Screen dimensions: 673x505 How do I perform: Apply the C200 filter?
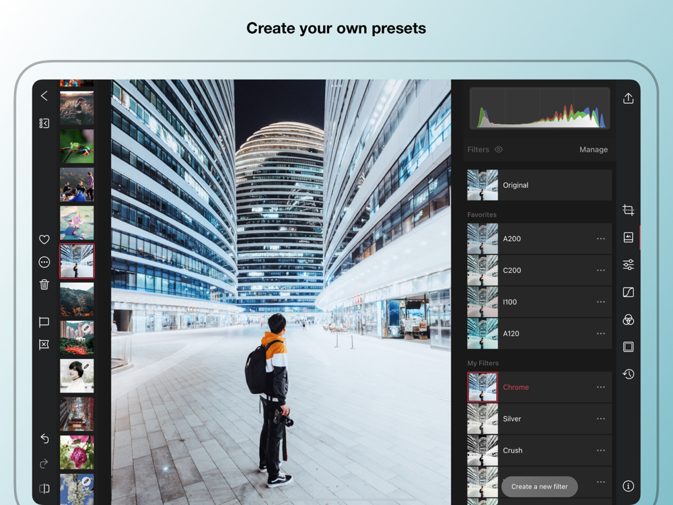tap(540, 271)
